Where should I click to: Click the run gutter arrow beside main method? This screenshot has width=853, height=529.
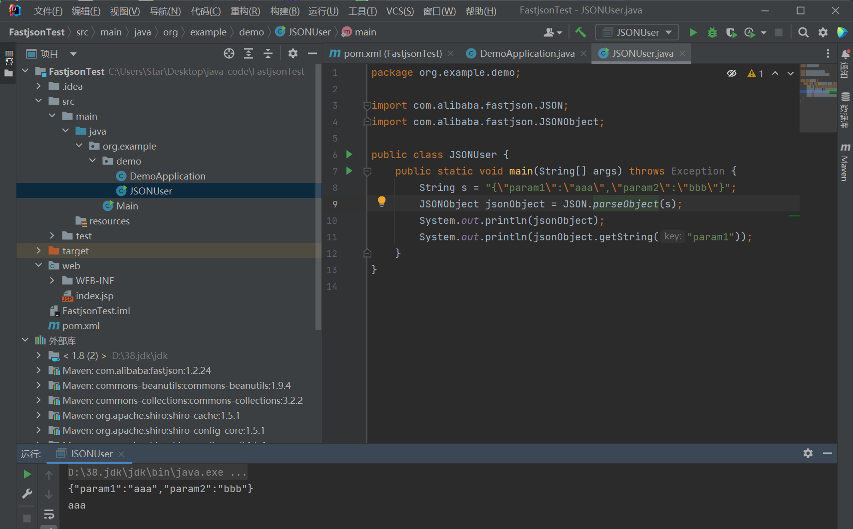349,171
